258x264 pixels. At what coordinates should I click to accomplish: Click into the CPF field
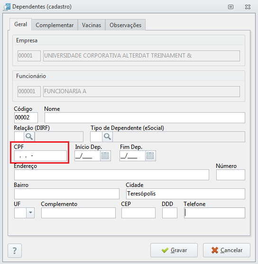[40, 156]
